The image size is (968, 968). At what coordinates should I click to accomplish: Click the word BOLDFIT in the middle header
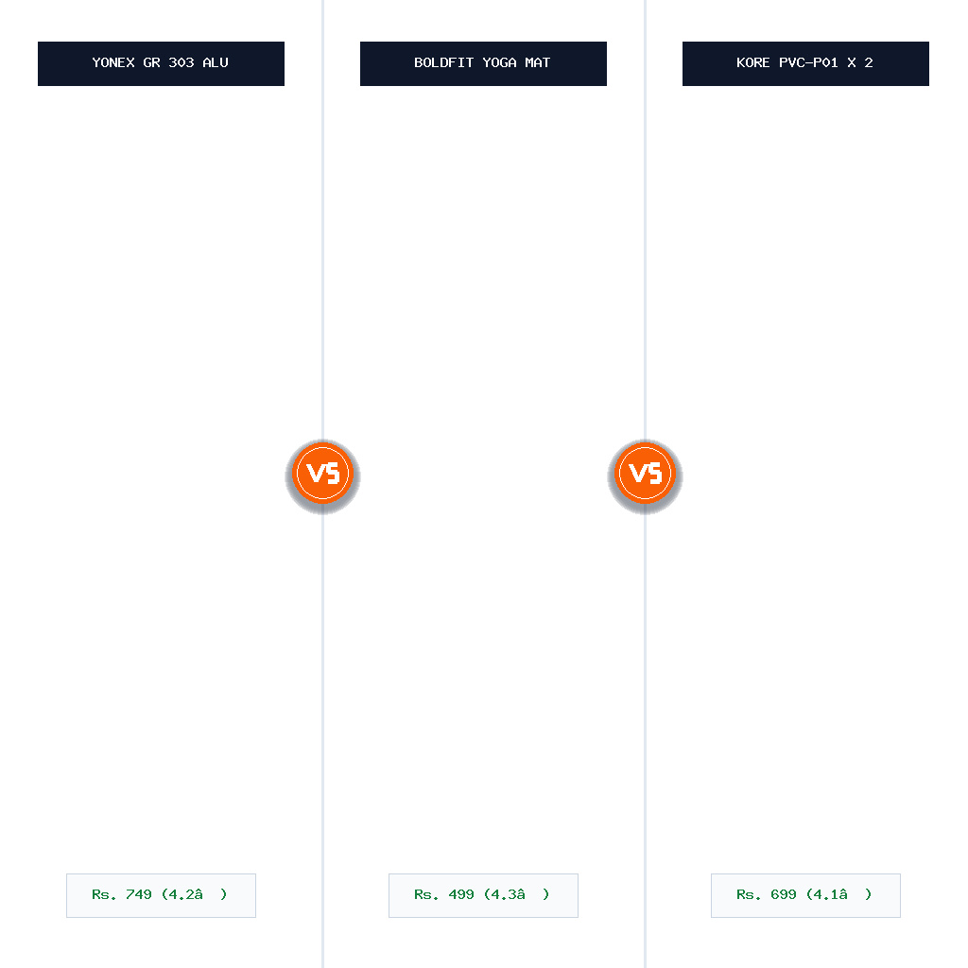tap(444, 62)
